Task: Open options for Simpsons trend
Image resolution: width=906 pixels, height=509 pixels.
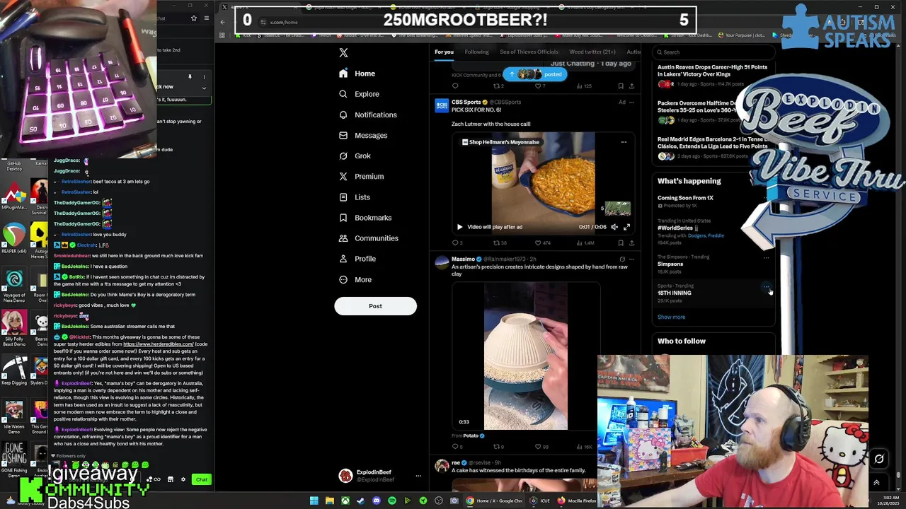Action: [766, 258]
